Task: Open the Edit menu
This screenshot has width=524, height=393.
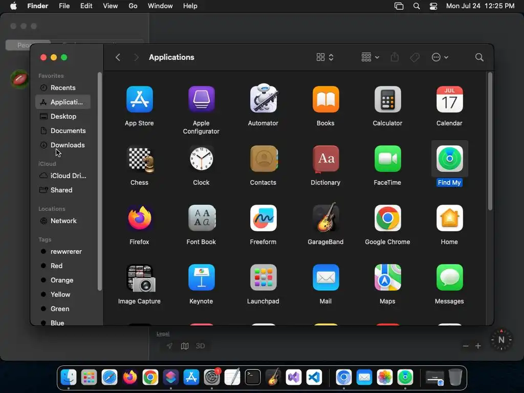Action: tap(86, 6)
